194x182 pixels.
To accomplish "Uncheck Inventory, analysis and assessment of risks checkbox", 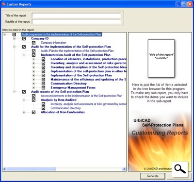I will (43, 63).
